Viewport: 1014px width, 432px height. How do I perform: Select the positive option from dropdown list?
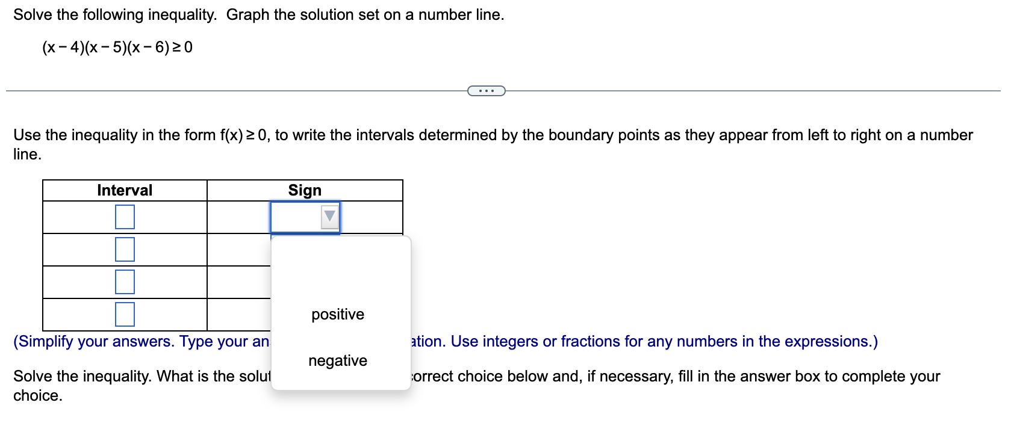pyautogui.click(x=338, y=314)
